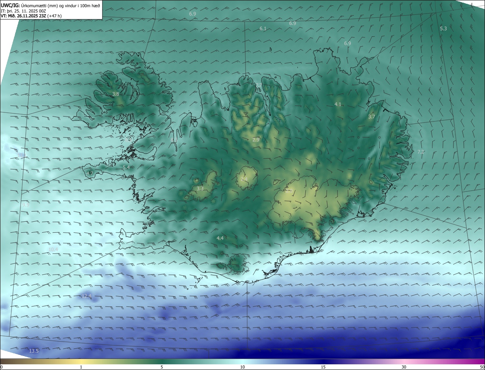Click the 50 tick on the color scale
The width and height of the screenshot is (485, 370).
482,367
